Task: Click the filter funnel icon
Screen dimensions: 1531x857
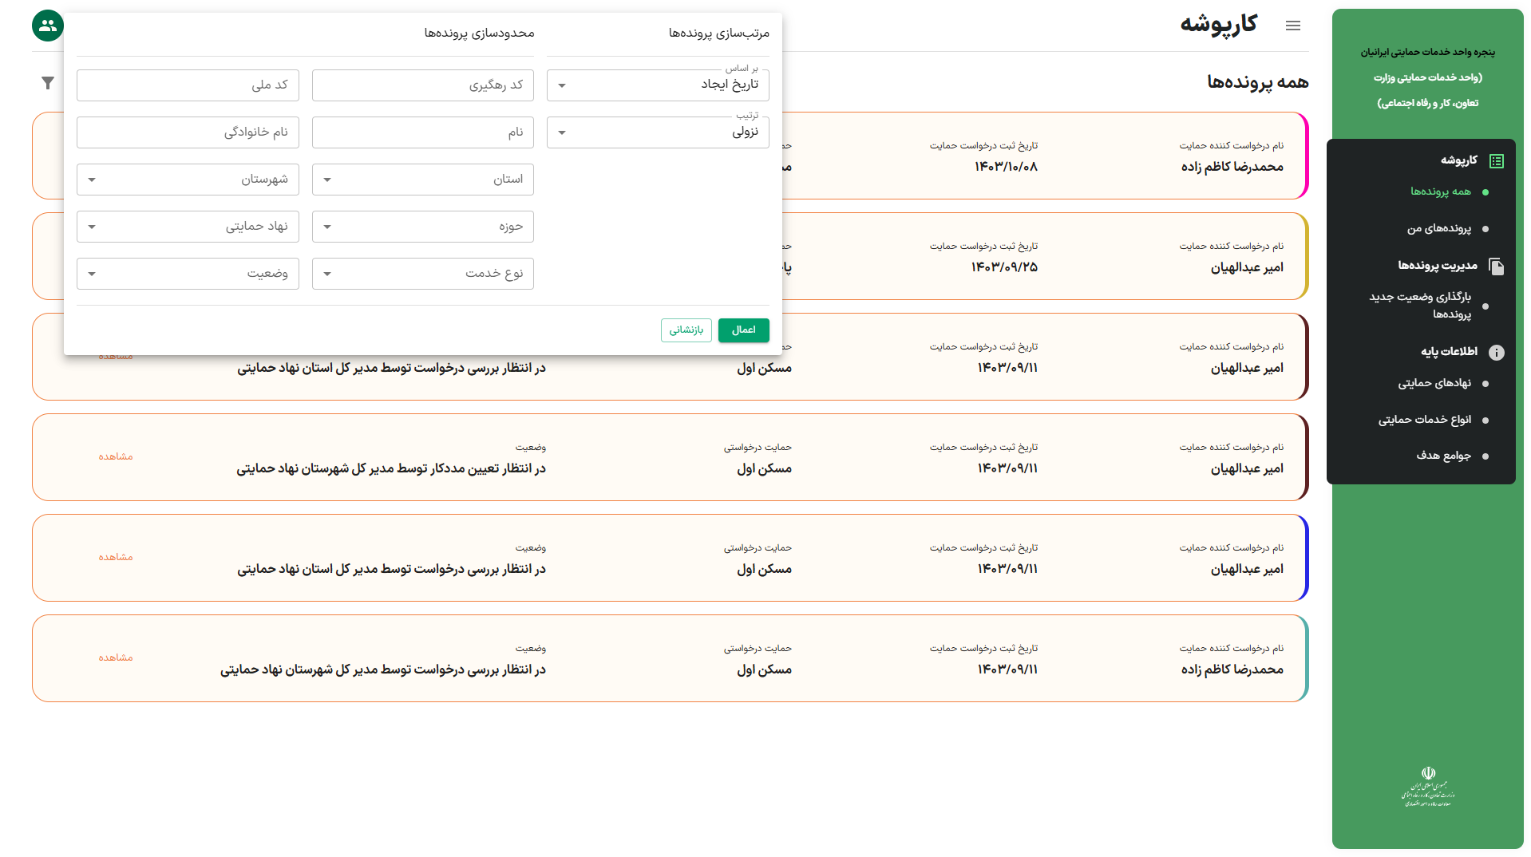Action: (48, 83)
